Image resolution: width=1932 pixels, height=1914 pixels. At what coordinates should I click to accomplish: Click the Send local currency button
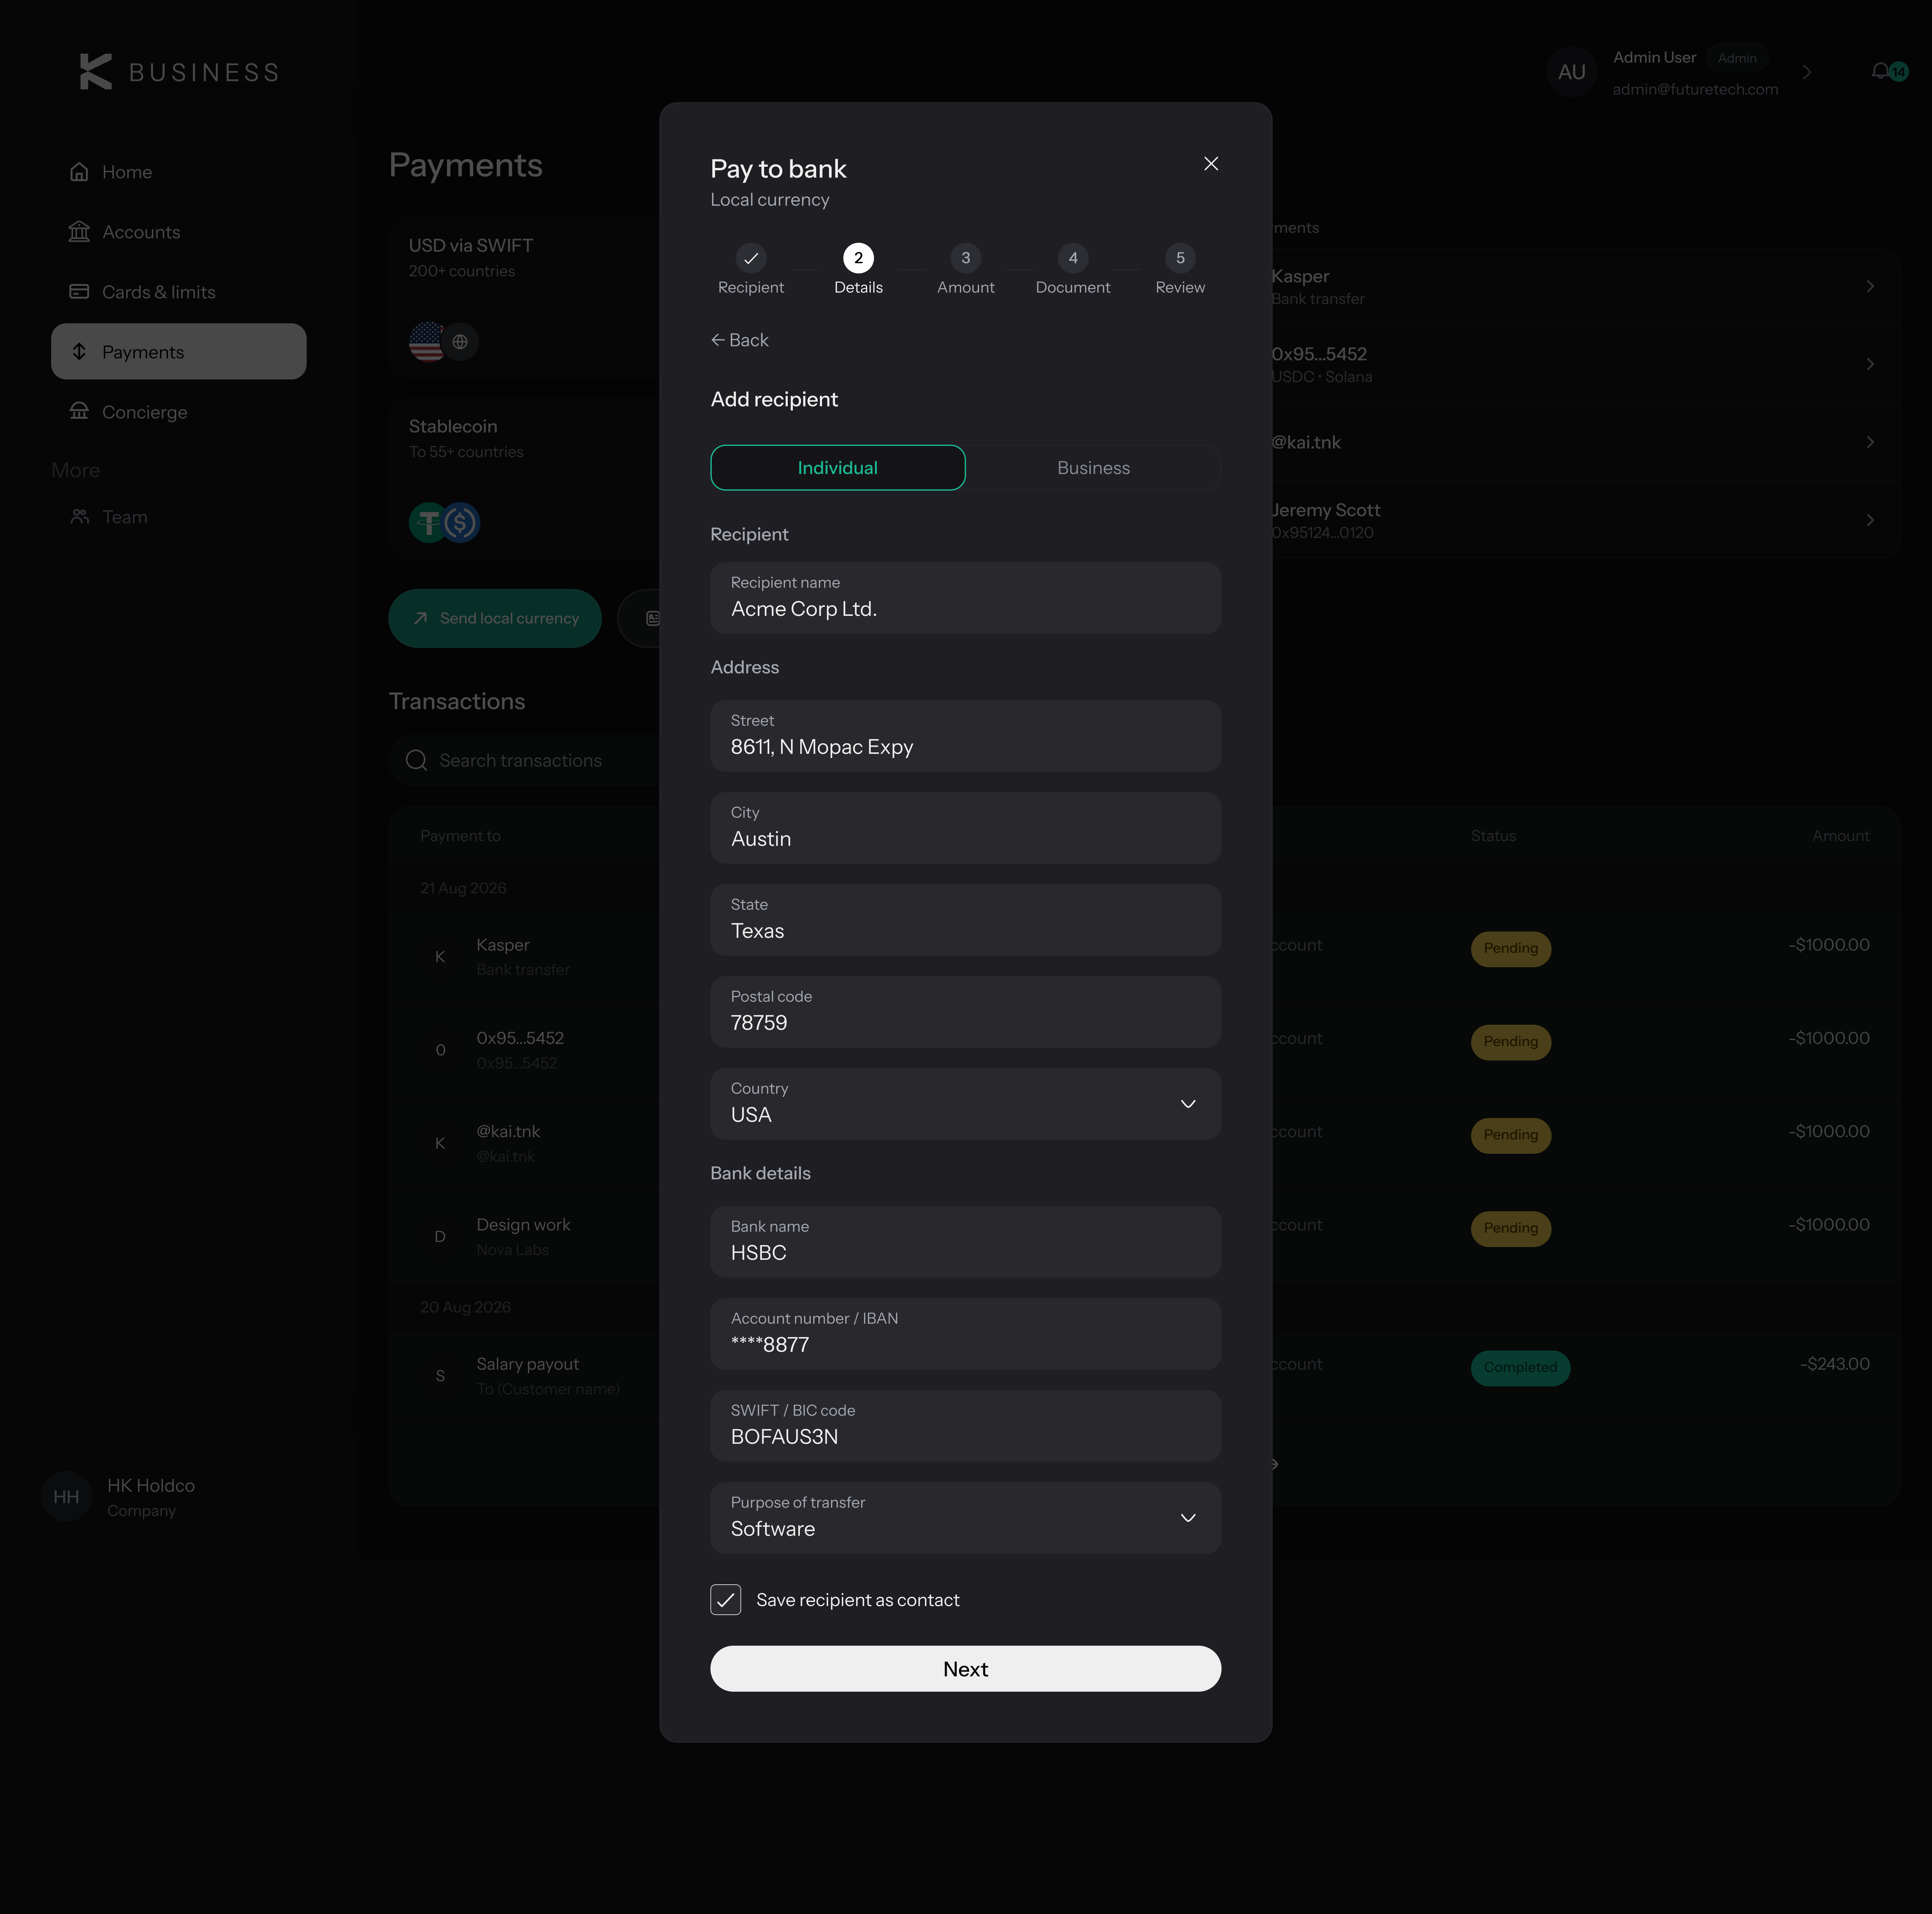(495, 618)
